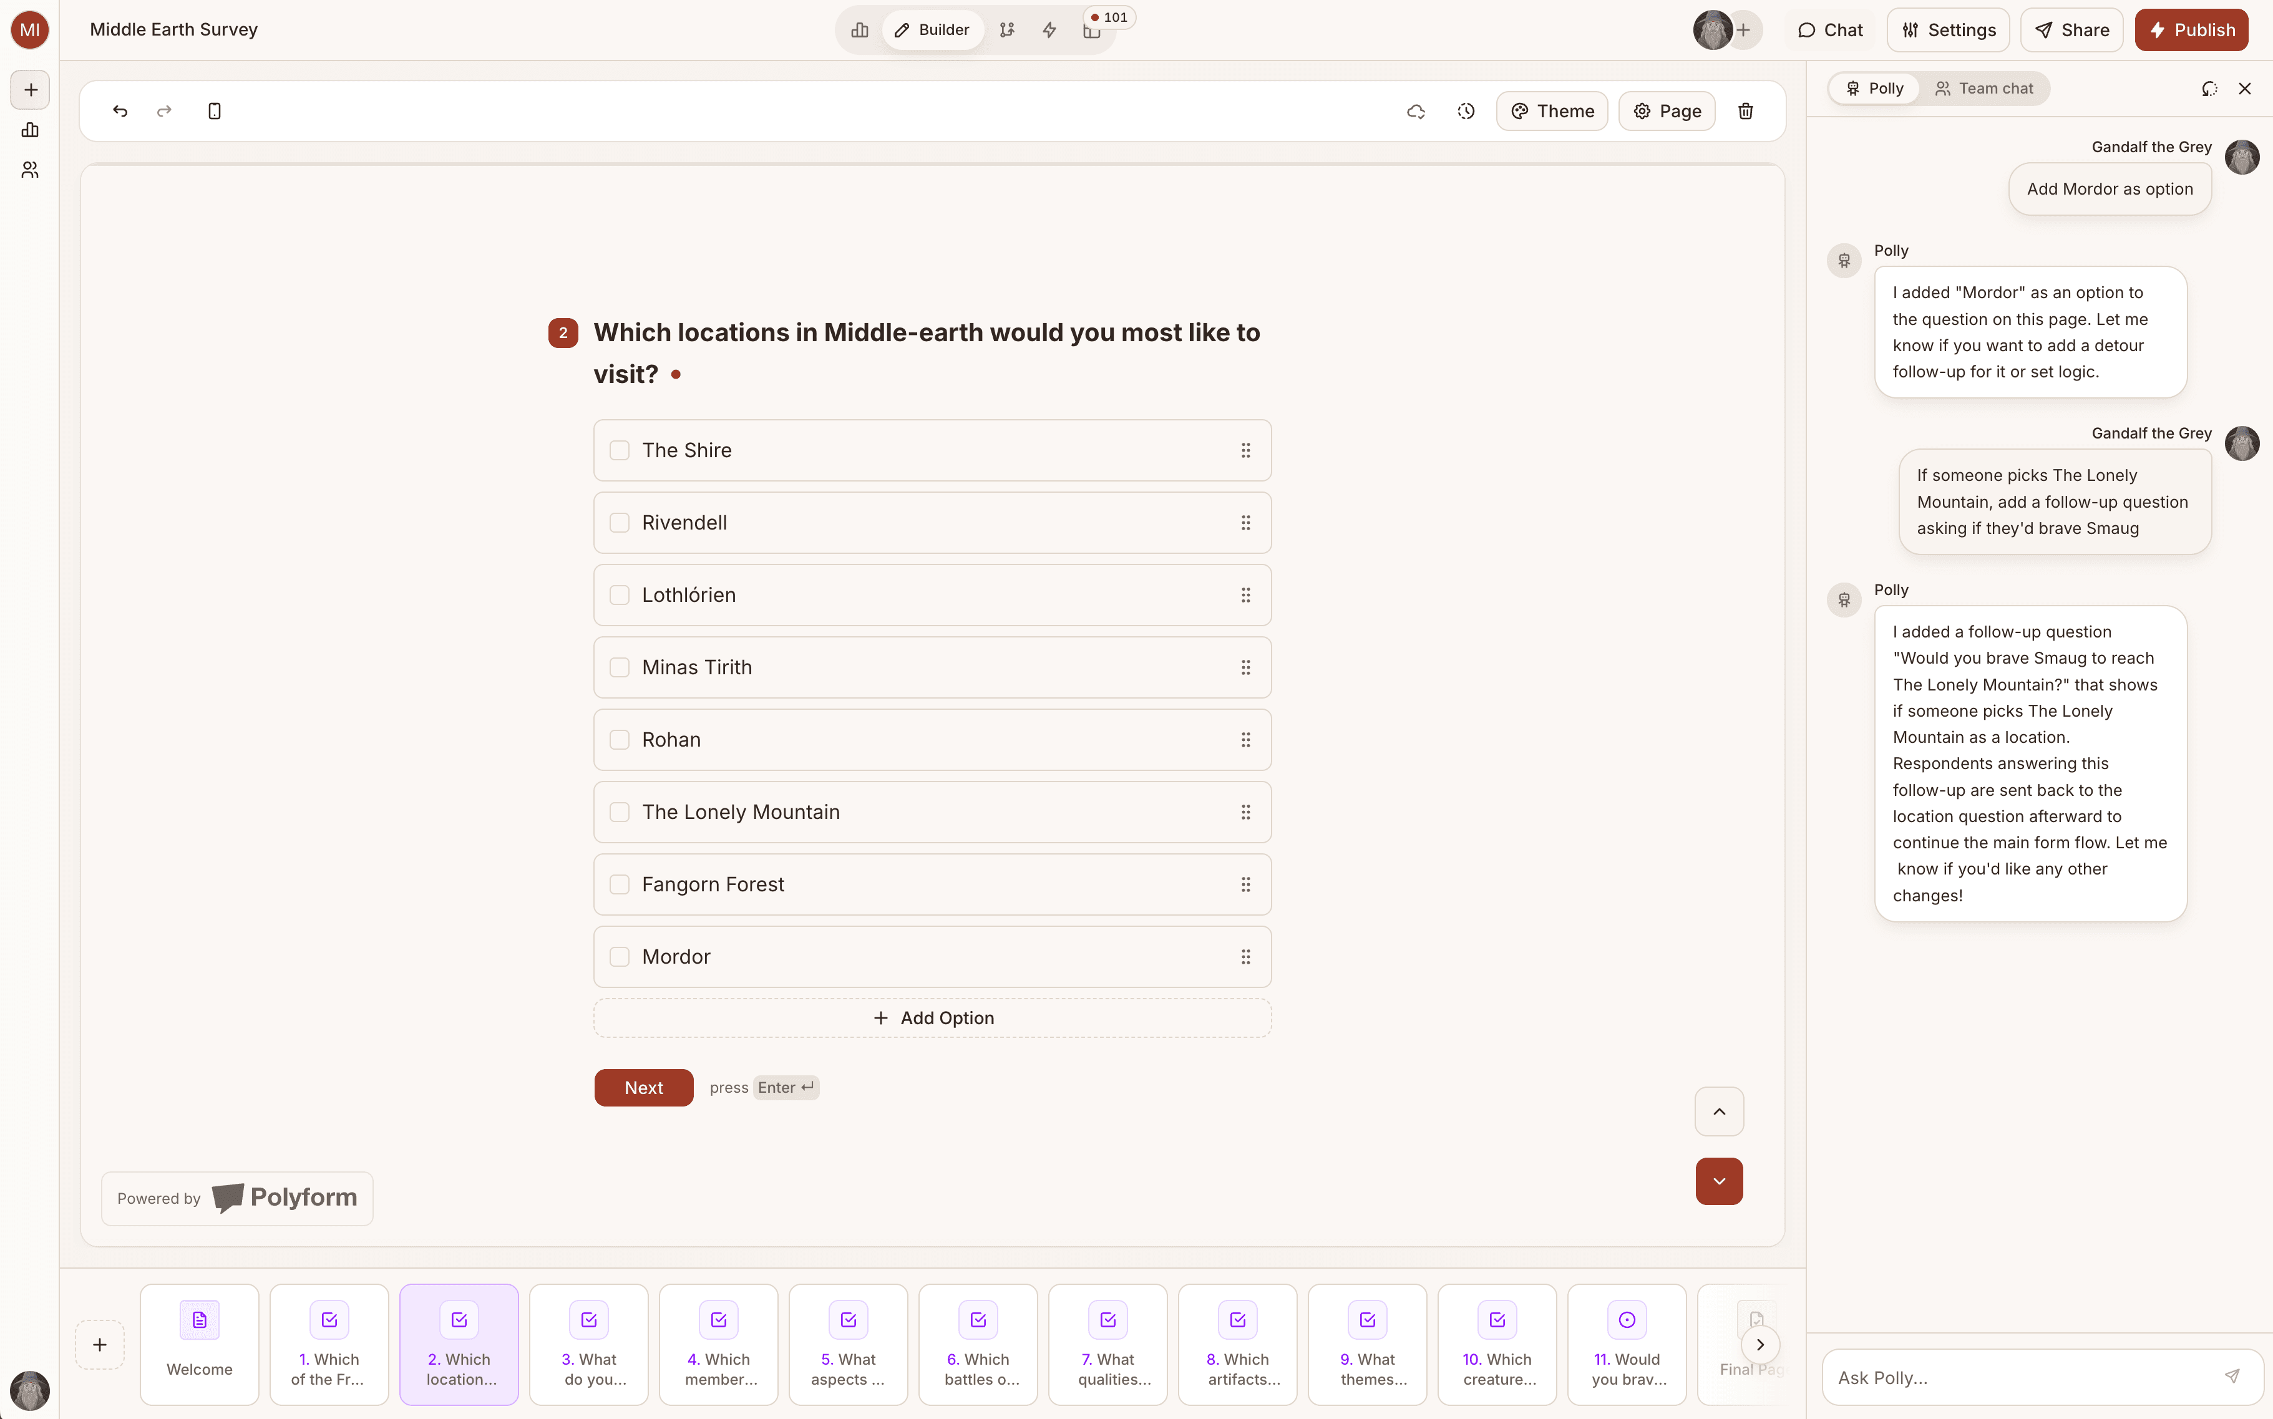Open the integrations lightning icon

1049,29
